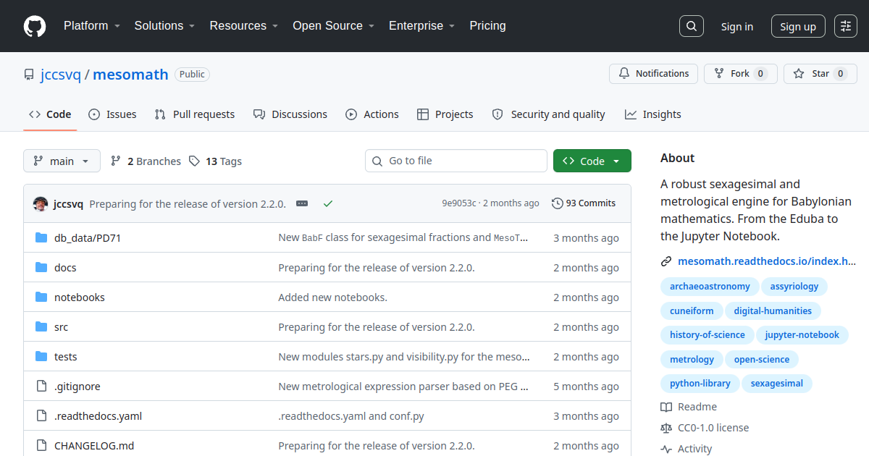Open the Security and quality tab
Image resolution: width=869 pixels, height=456 pixels.
coord(549,114)
